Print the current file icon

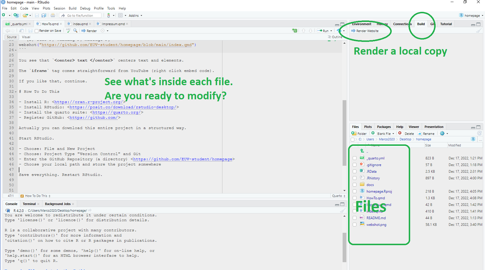(x=53, y=15)
